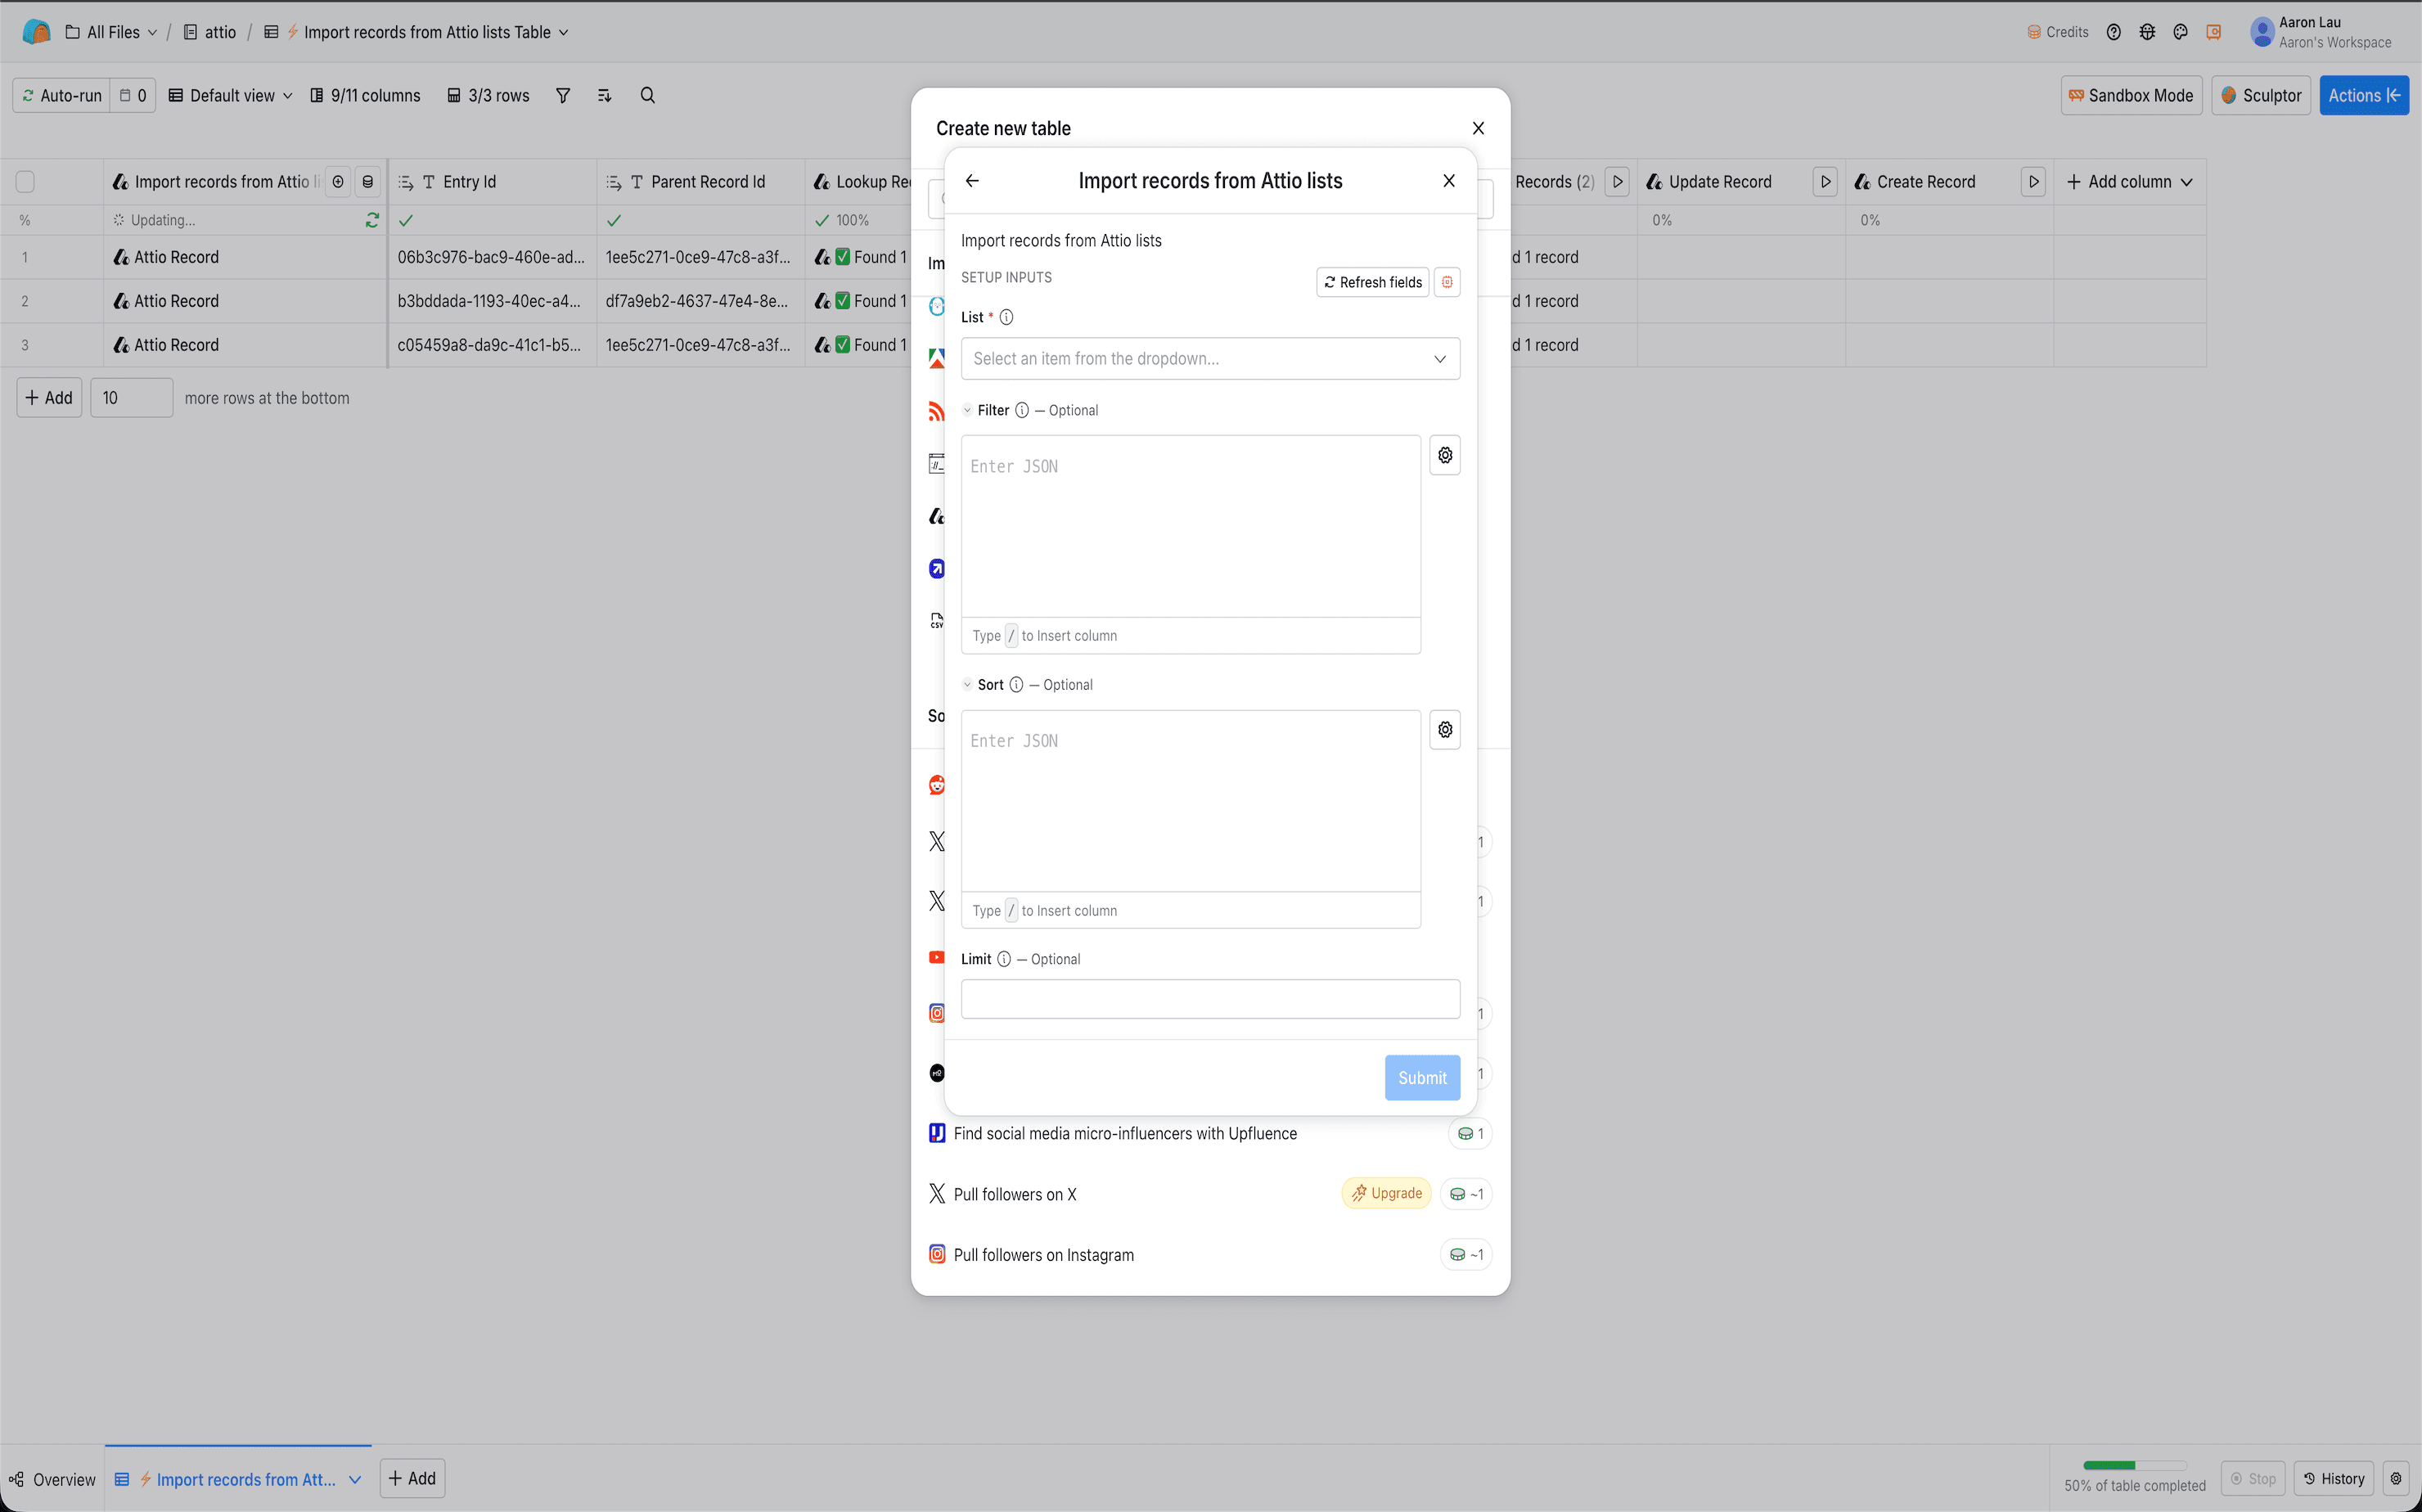Open Filter JSON field settings gear

(1444, 455)
